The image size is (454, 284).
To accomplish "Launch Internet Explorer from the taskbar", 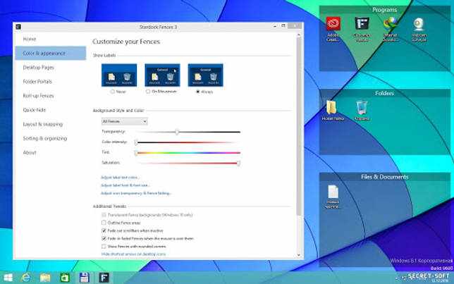I will (26, 278).
